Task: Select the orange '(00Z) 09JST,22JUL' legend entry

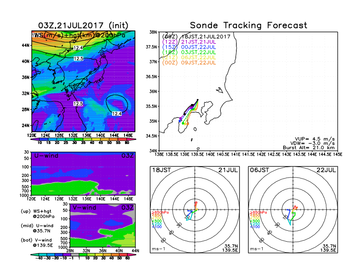Action: (x=189, y=63)
